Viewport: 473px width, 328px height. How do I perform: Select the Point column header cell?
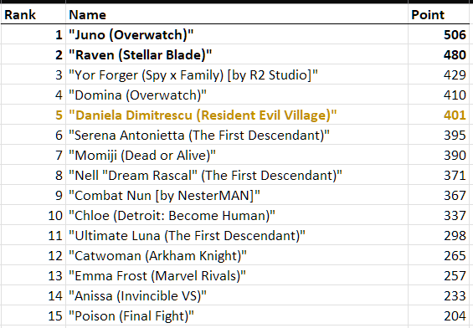pyautogui.click(x=439, y=14)
